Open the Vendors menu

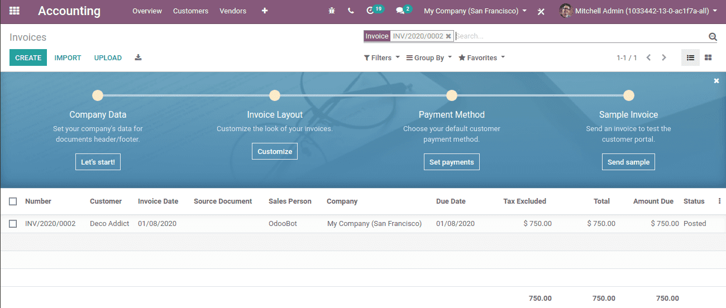(233, 11)
